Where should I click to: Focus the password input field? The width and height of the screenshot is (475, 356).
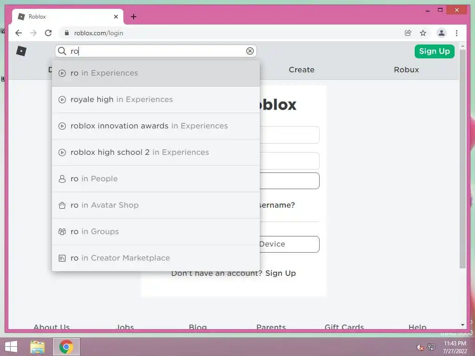click(x=289, y=161)
